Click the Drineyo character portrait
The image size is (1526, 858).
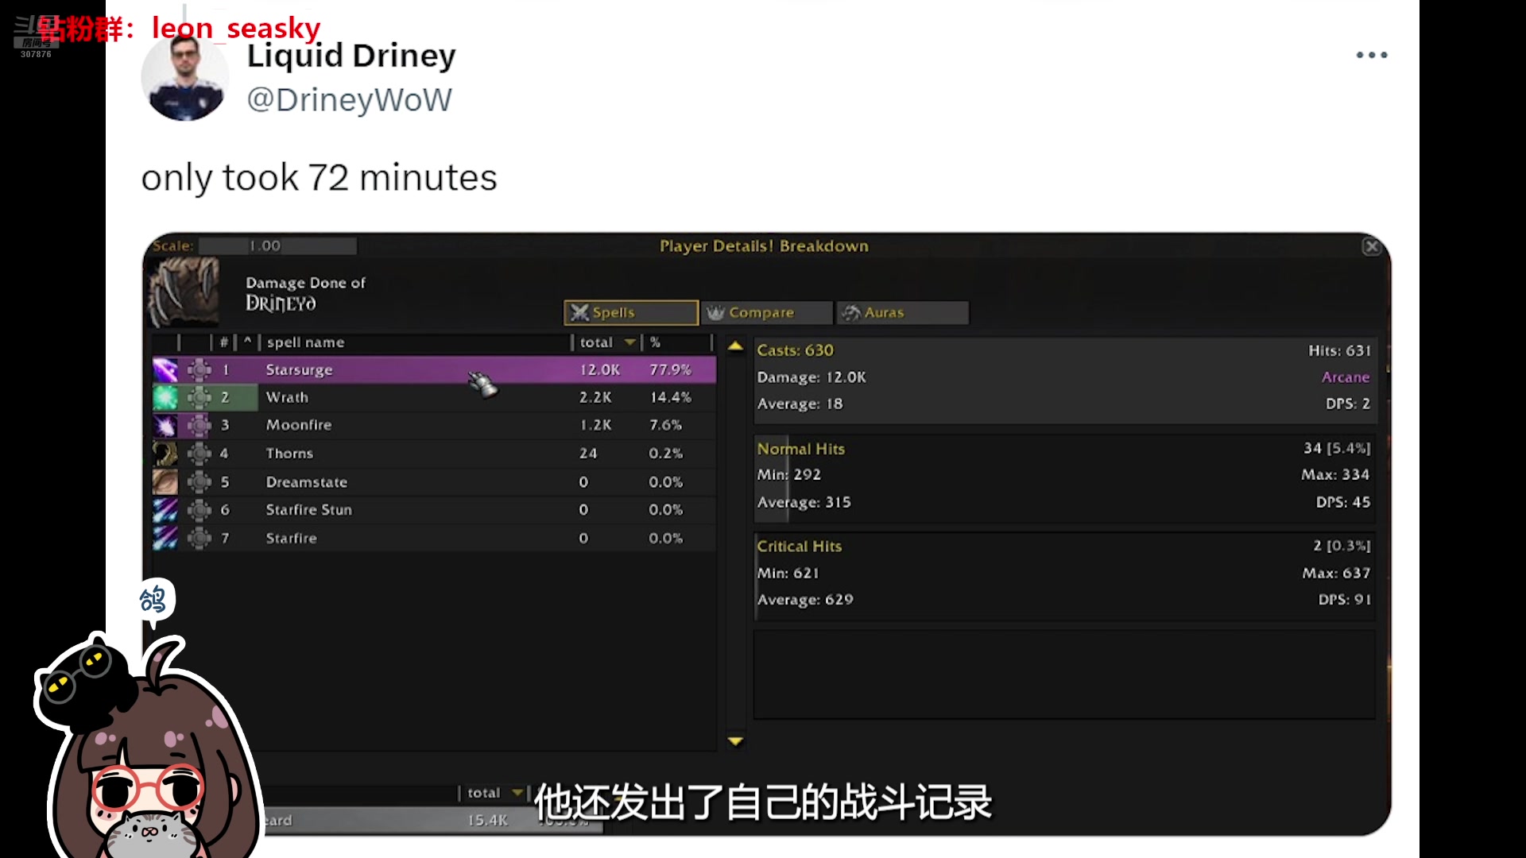click(184, 292)
